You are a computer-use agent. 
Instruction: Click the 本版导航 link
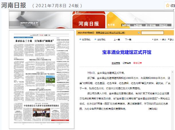(x=101, y=39)
